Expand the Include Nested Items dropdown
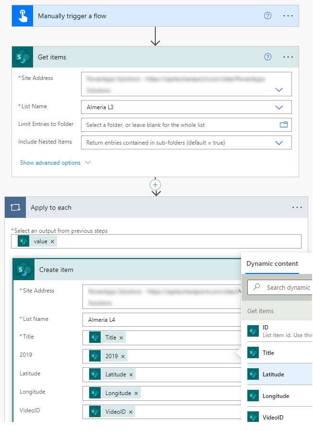Image resolution: width=313 pixels, height=431 pixels. pos(279,143)
